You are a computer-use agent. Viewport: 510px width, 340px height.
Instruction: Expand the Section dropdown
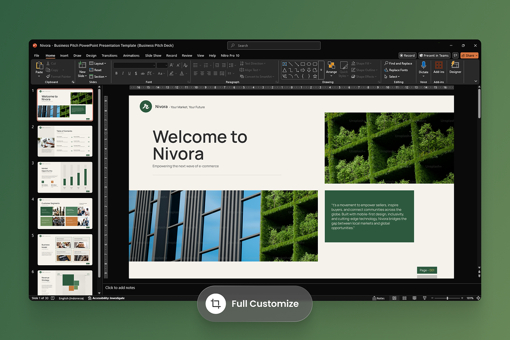tap(98, 76)
